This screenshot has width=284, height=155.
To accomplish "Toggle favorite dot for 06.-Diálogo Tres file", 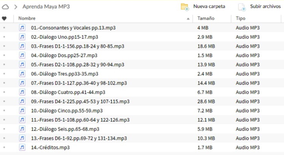I will click(4, 74).
